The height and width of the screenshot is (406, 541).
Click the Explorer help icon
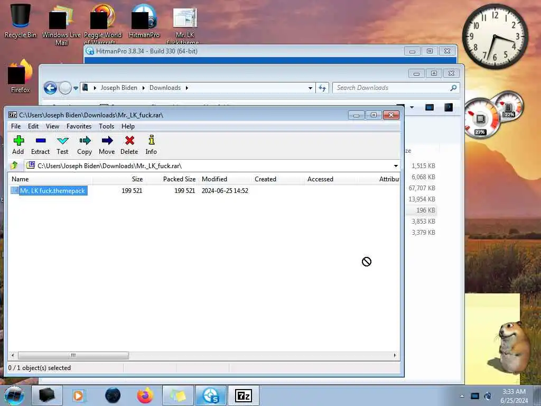[x=449, y=107]
